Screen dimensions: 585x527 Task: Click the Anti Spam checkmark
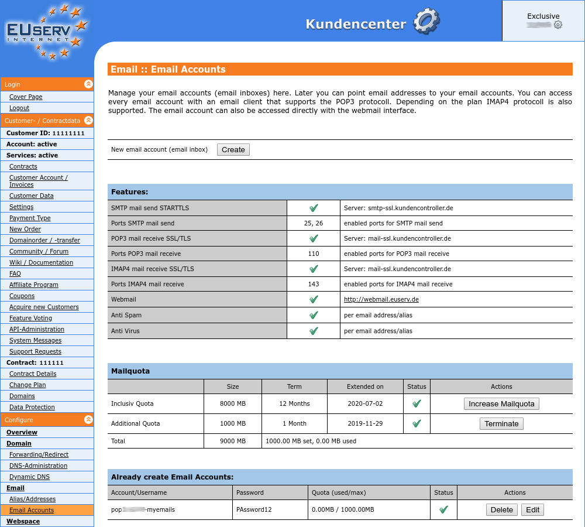coord(314,315)
